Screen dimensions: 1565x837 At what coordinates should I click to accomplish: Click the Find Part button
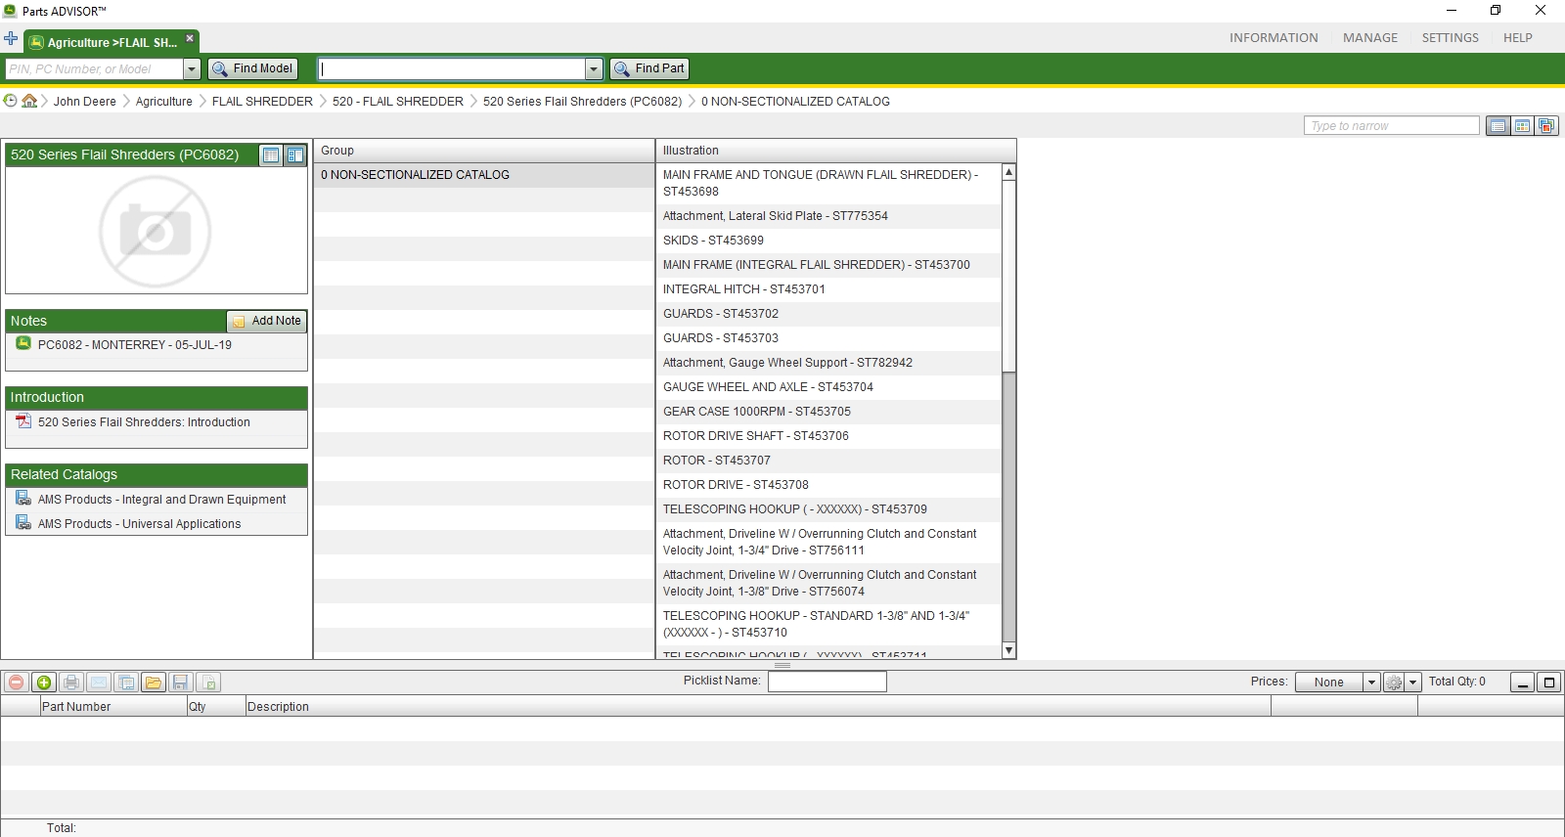click(x=649, y=68)
